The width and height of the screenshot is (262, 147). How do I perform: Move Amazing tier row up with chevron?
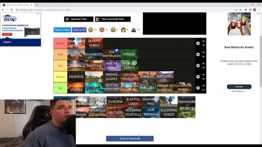(203, 41)
